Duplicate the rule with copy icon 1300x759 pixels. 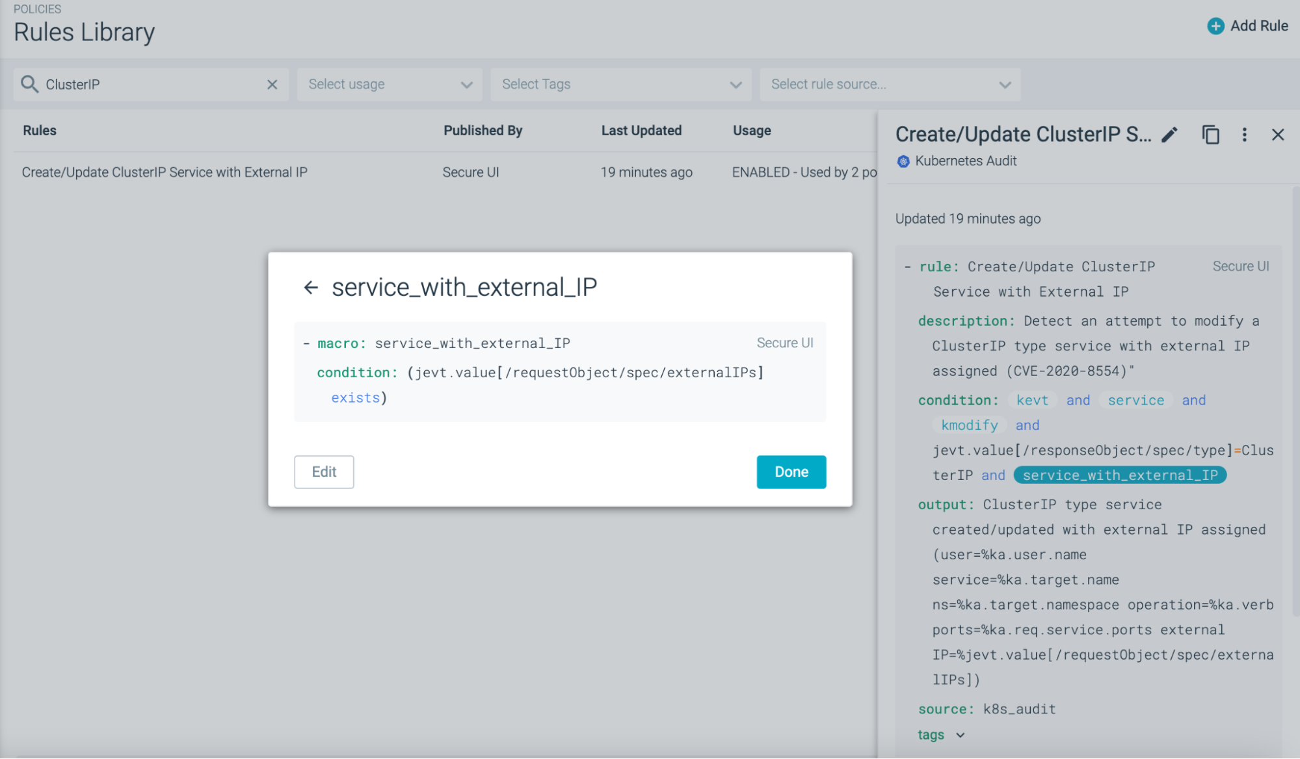(1210, 135)
